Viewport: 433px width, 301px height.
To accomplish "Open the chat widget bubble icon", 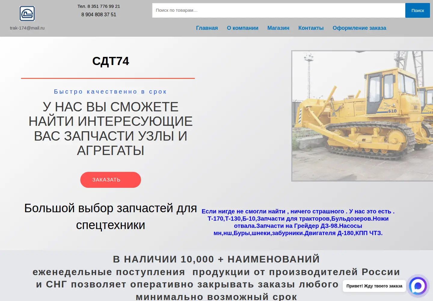I will coord(418,286).
